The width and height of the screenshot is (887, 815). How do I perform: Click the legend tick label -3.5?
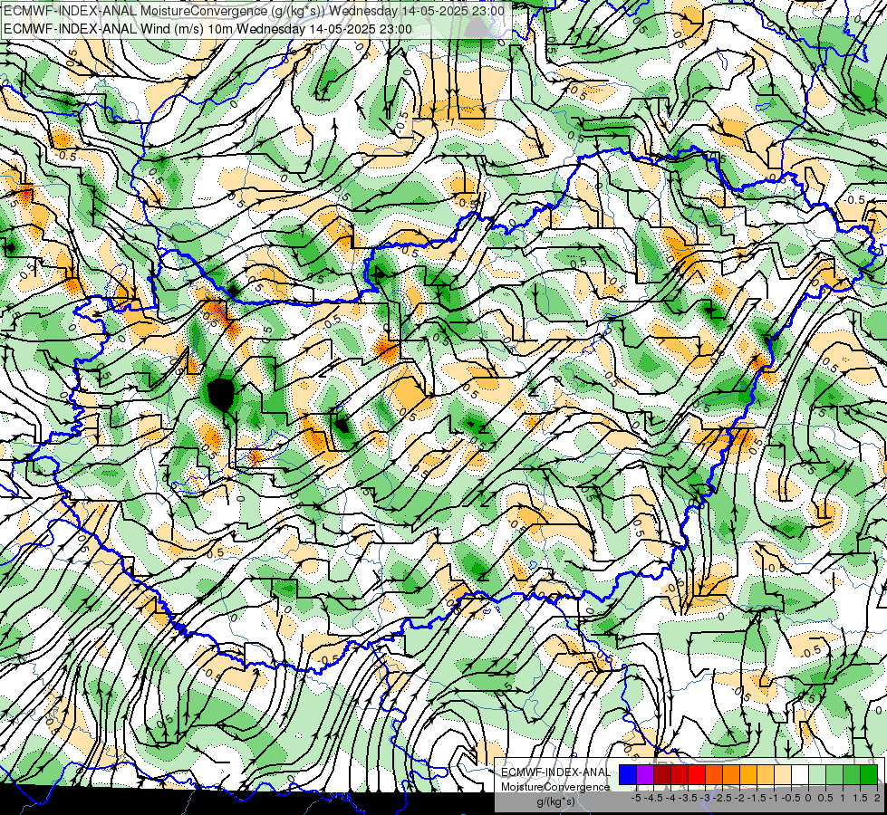tap(689, 798)
